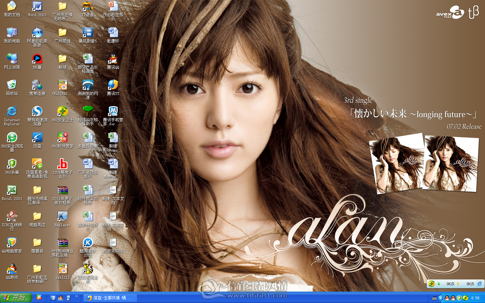Click the IE icon on 360 speed widget

(479, 284)
